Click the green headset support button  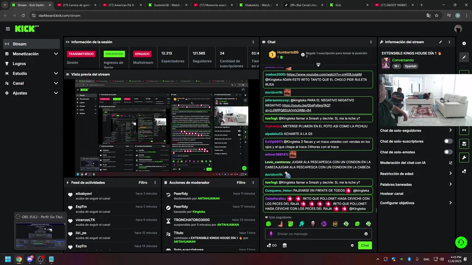pos(461,242)
